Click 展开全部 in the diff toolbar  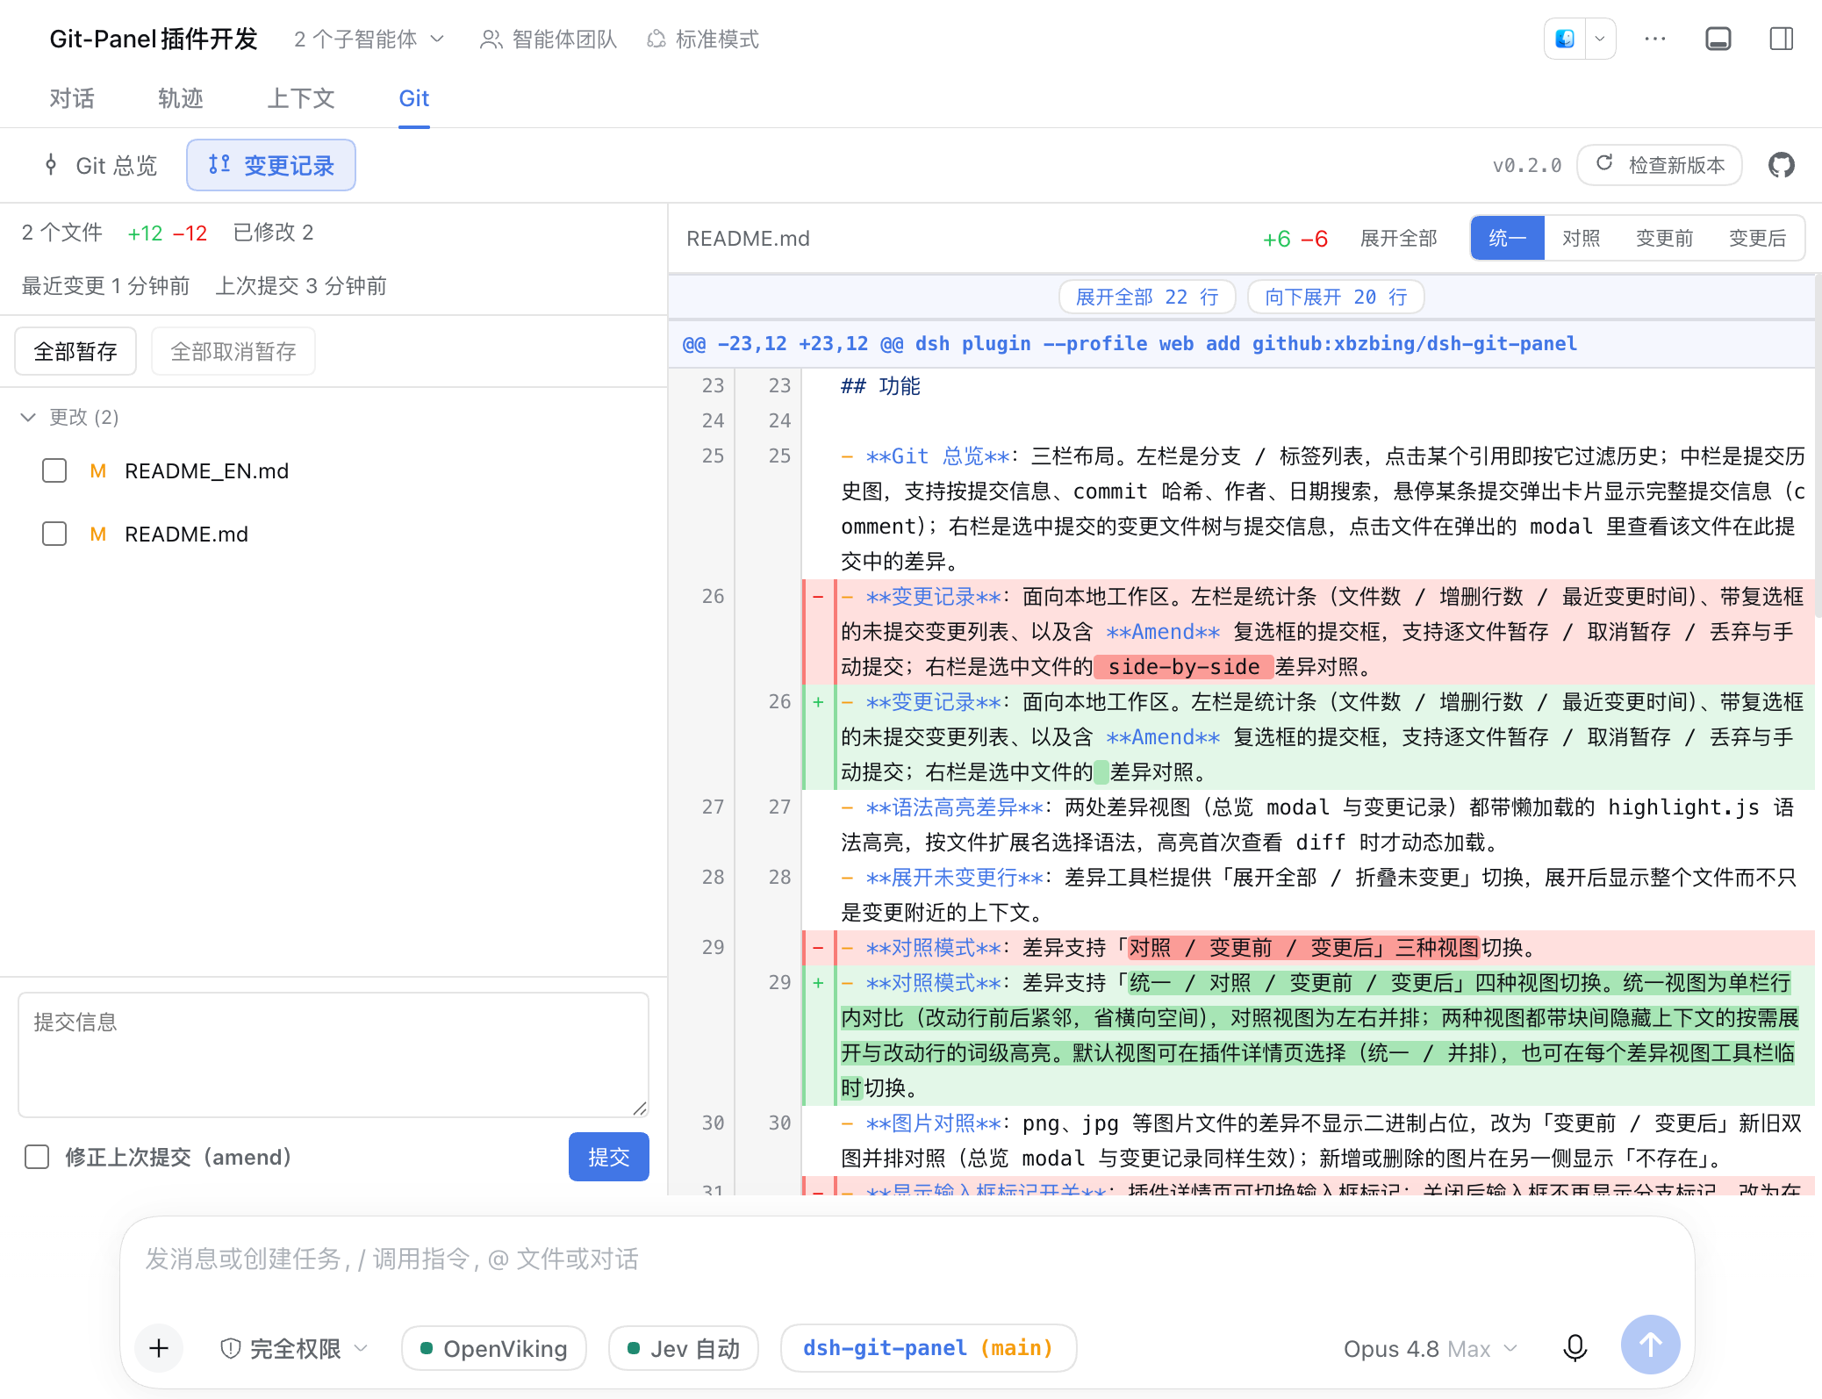click(x=1398, y=238)
